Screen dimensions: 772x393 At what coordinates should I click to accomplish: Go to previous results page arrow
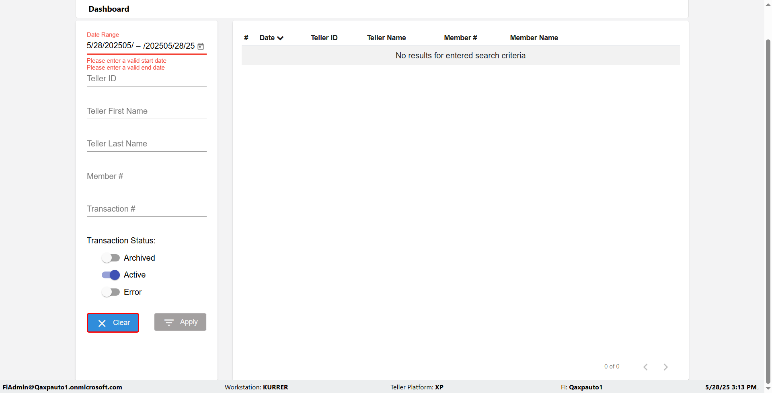[x=645, y=367]
